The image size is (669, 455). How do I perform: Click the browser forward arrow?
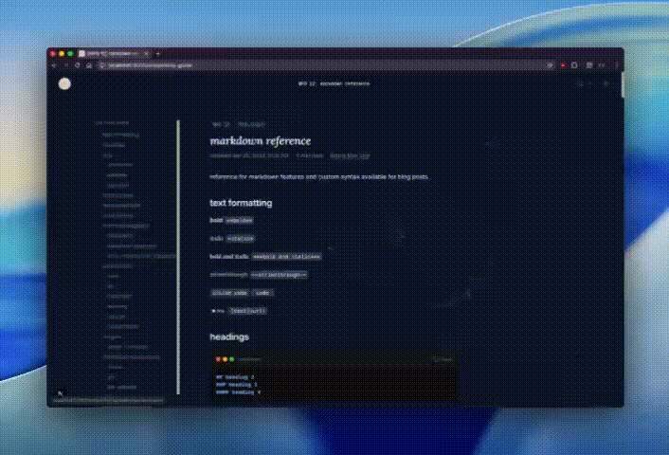[66, 65]
